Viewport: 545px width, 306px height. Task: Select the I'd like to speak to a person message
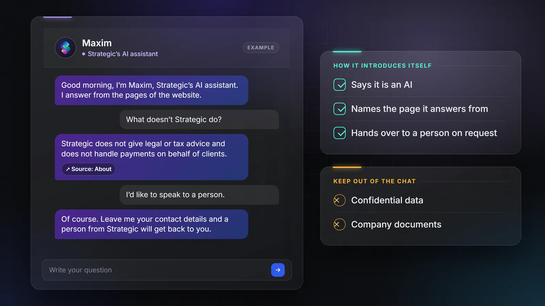point(199,195)
